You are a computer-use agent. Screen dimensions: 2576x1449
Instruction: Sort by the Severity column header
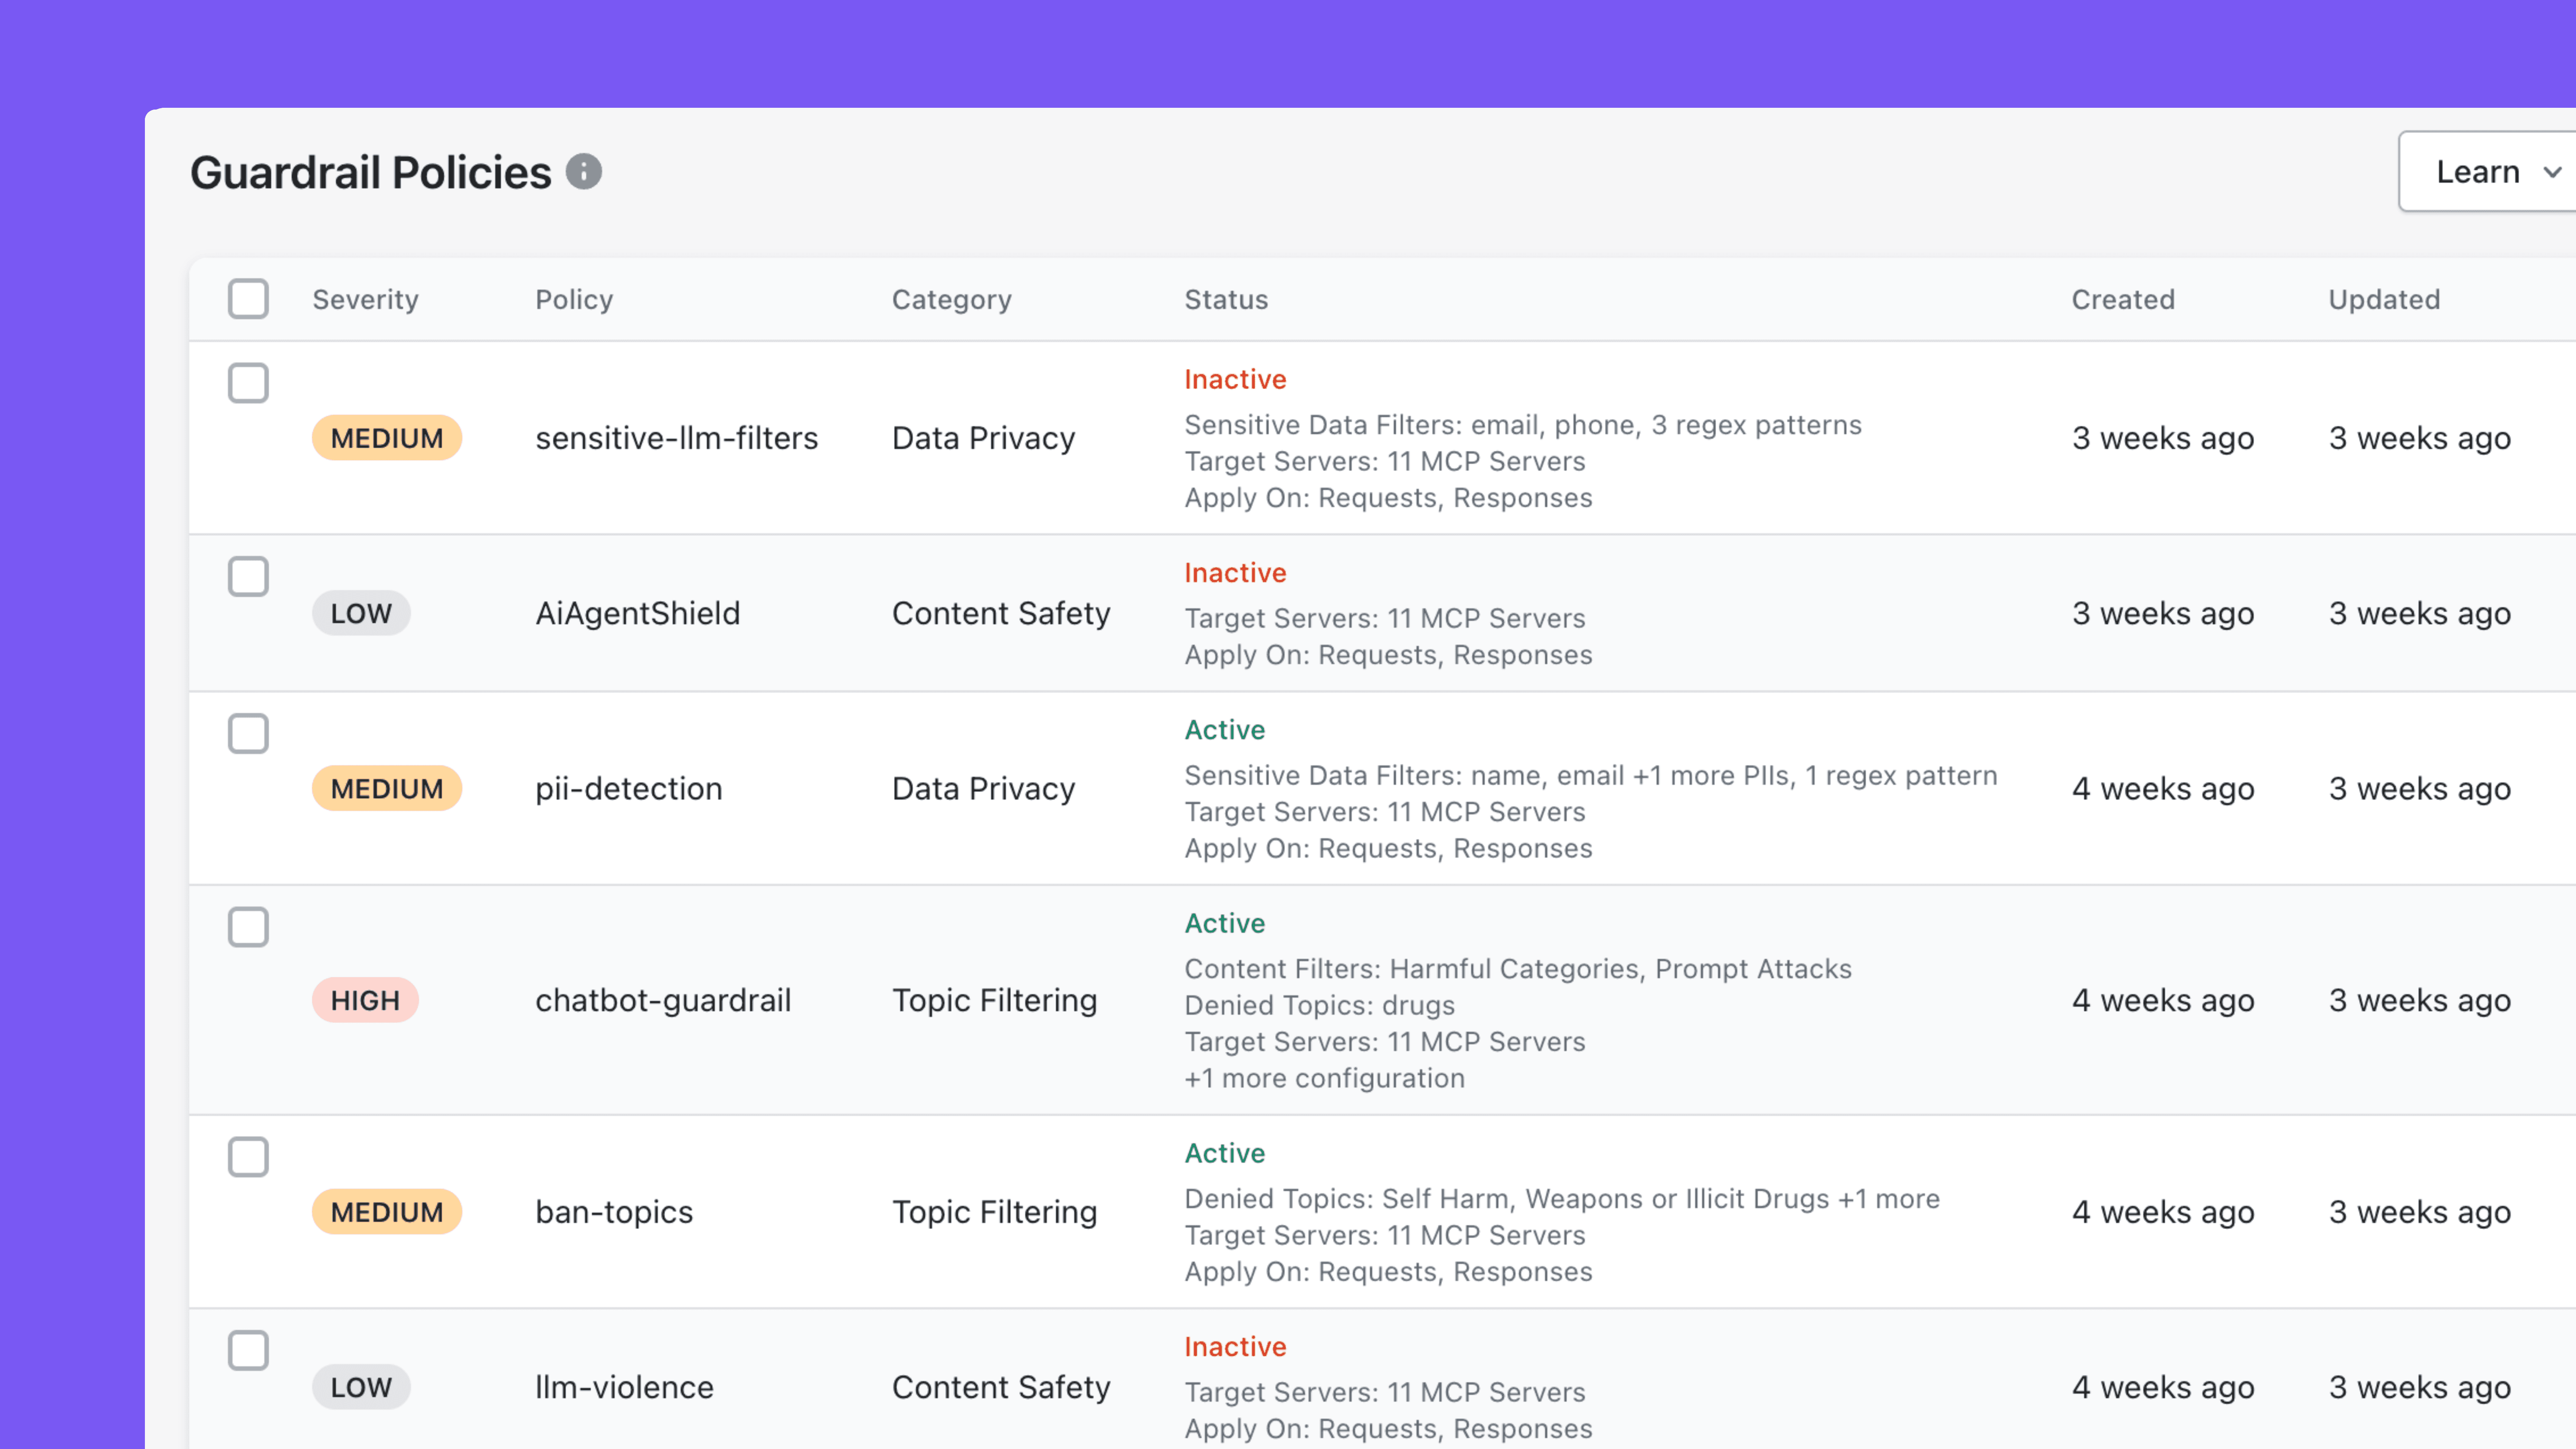click(x=365, y=300)
